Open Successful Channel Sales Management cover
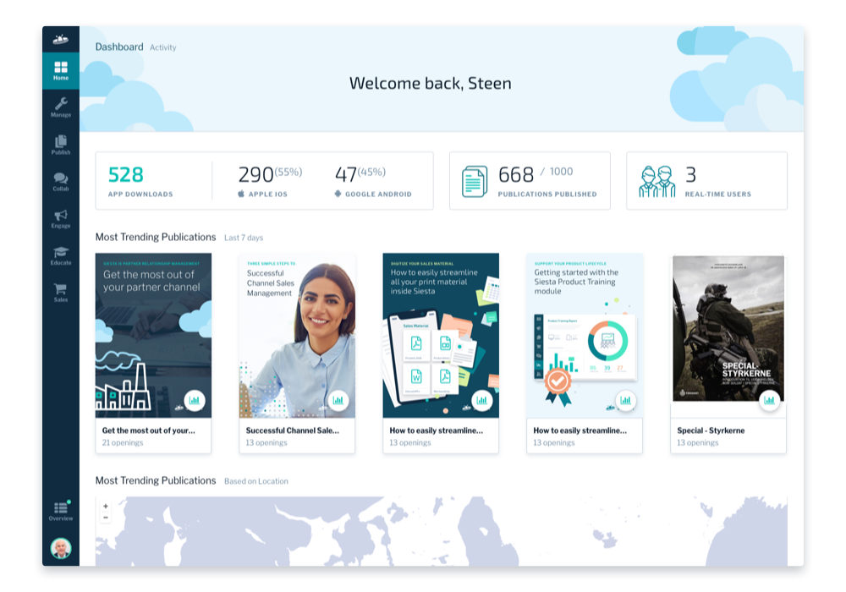The image size is (846, 592). coord(297,336)
